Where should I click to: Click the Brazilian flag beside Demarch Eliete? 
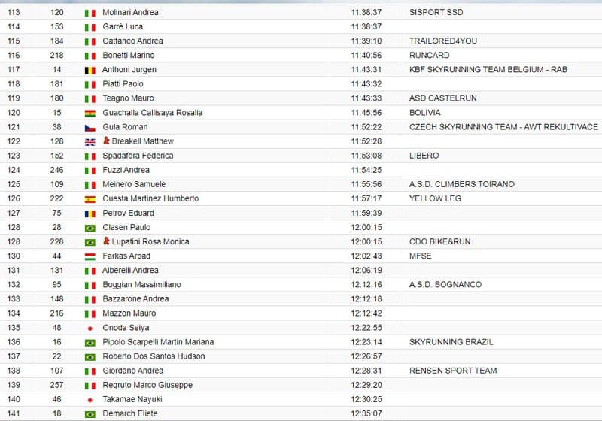[x=90, y=414]
